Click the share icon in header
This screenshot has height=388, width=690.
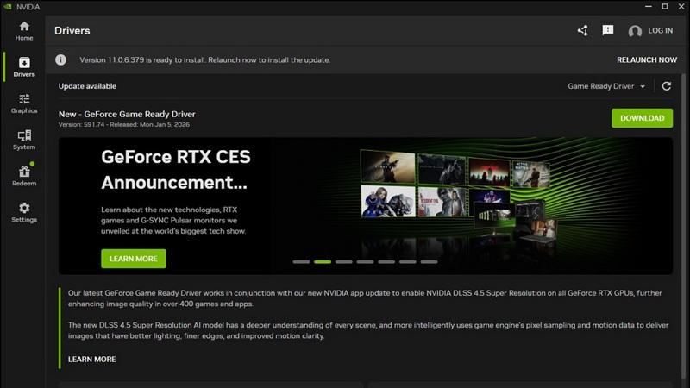pos(583,30)
